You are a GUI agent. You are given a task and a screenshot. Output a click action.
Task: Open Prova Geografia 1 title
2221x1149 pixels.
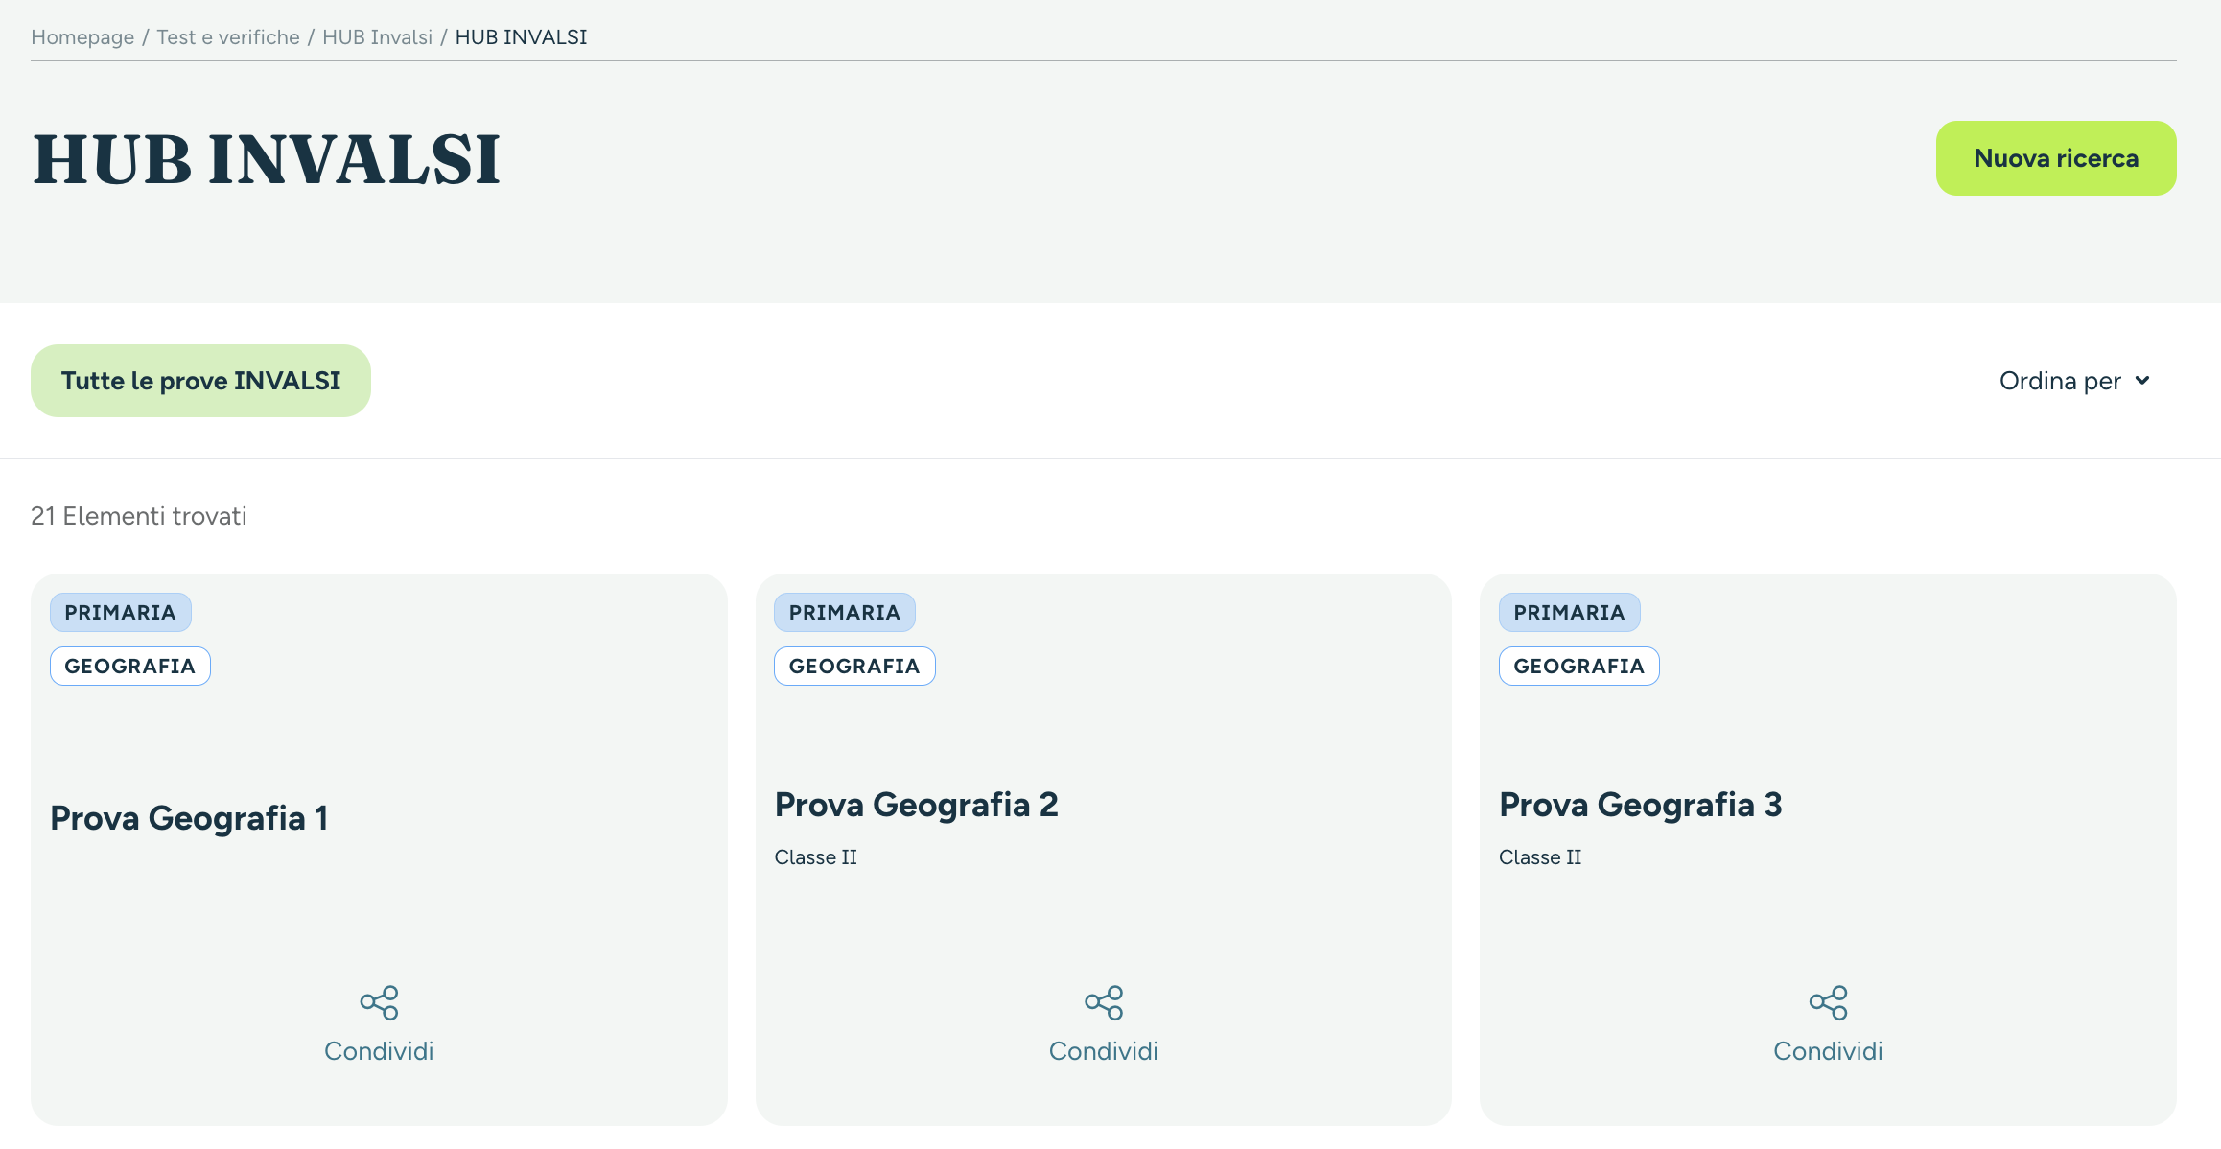189,818
